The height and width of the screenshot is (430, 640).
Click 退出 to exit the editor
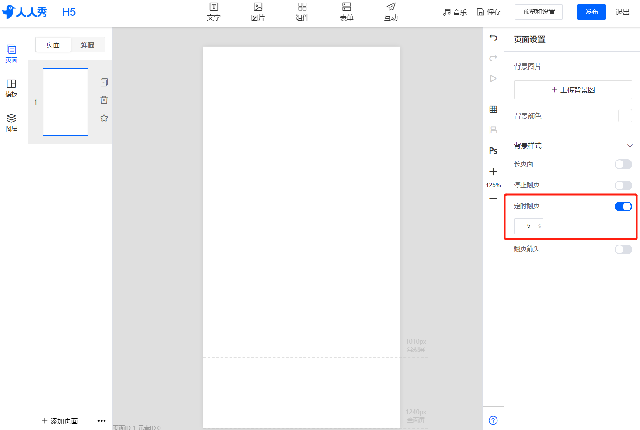click(x=623, y=12)
